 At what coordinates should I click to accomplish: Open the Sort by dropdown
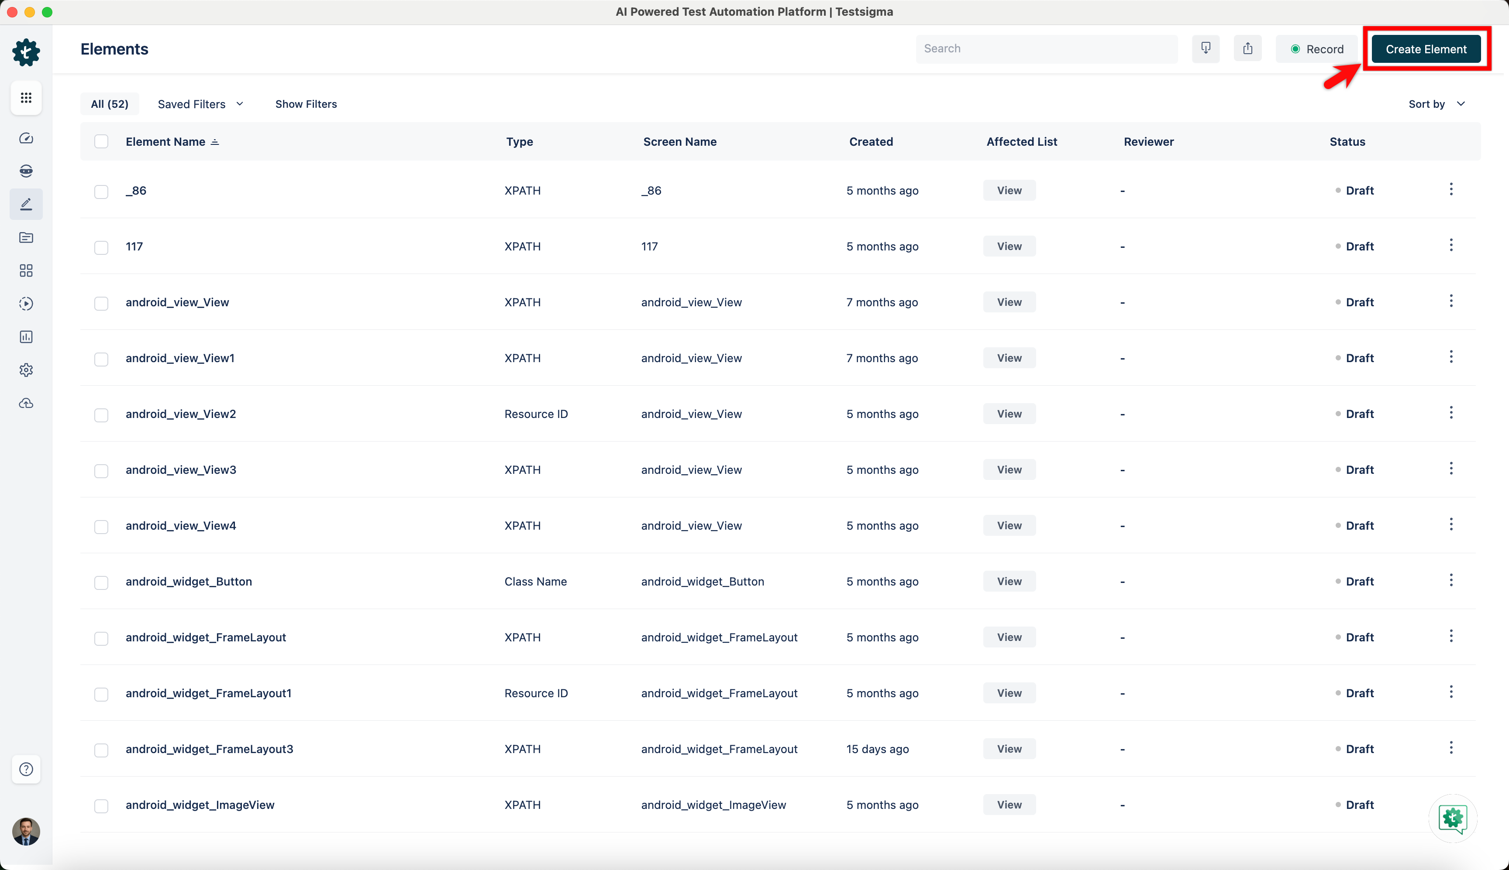click(1437, 104)
